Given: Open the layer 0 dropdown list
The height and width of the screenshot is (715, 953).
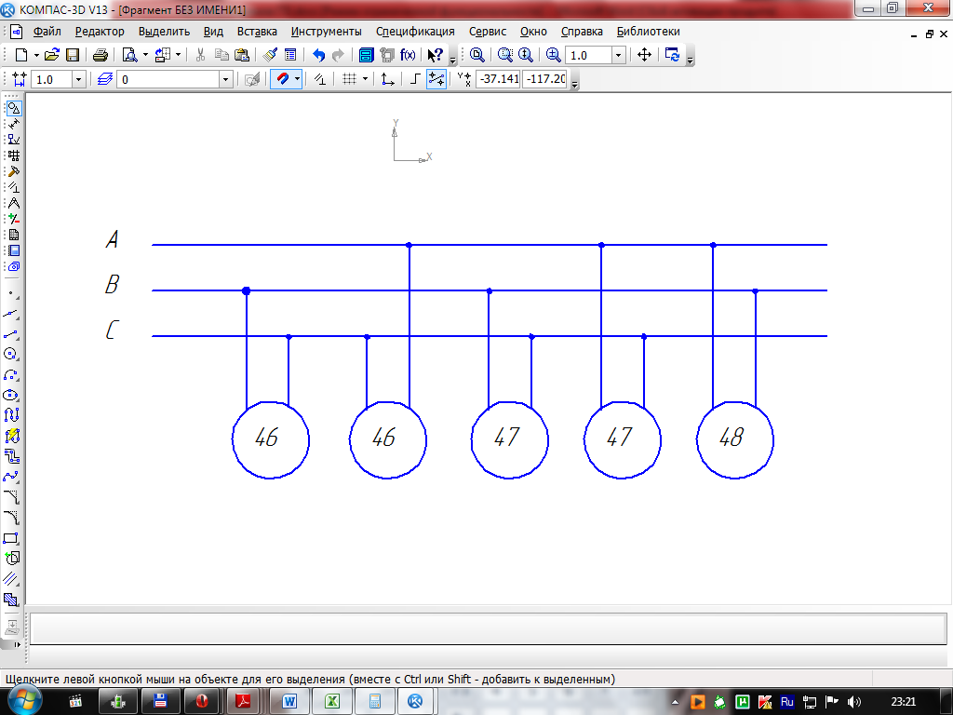Looking at the screenshot, I should pyautogui.click(x=225, y=79).
